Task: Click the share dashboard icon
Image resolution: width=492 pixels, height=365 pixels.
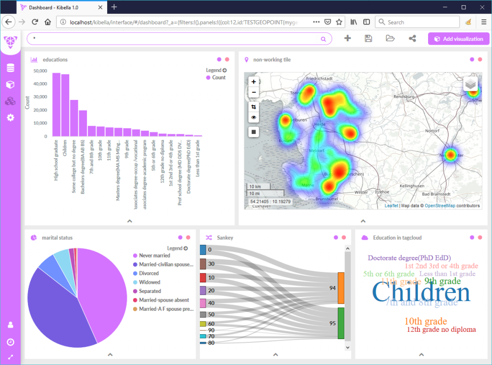Action: point(412,39)
